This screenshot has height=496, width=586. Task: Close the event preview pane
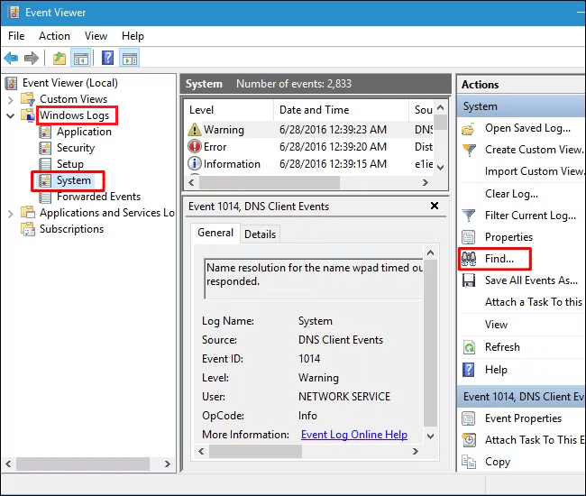[x=434, y=207]
